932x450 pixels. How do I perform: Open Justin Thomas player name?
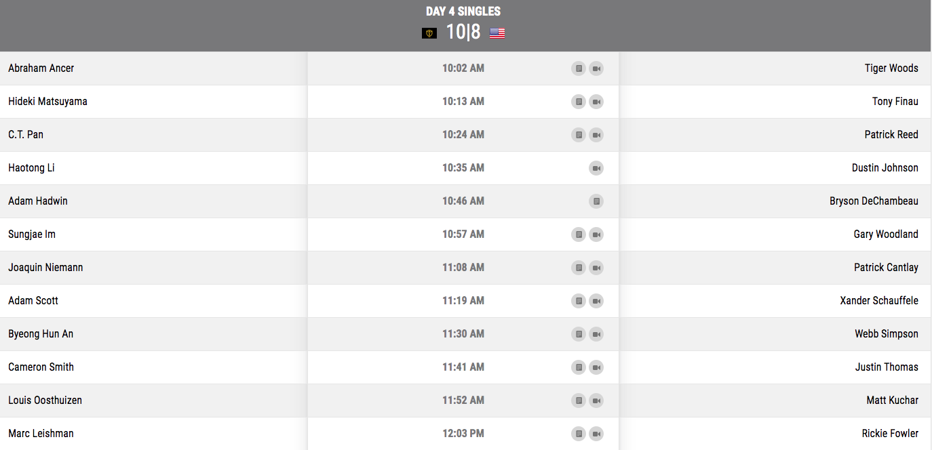(x=887, y=367)
